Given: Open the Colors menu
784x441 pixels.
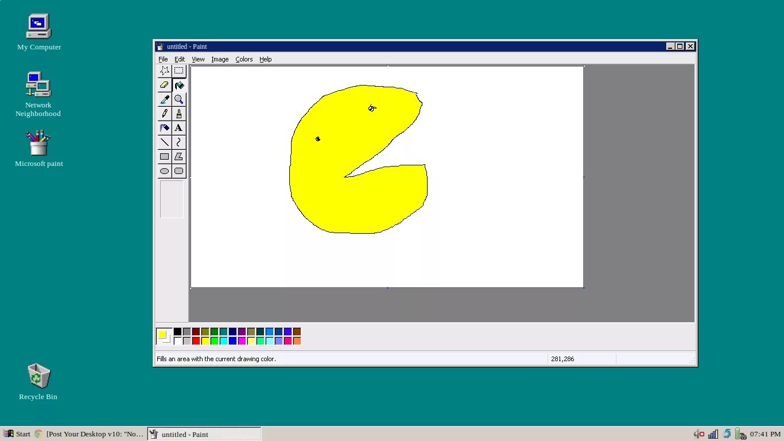Looking at the screenshot, I should pyautogui.click(x=244, y=59).
